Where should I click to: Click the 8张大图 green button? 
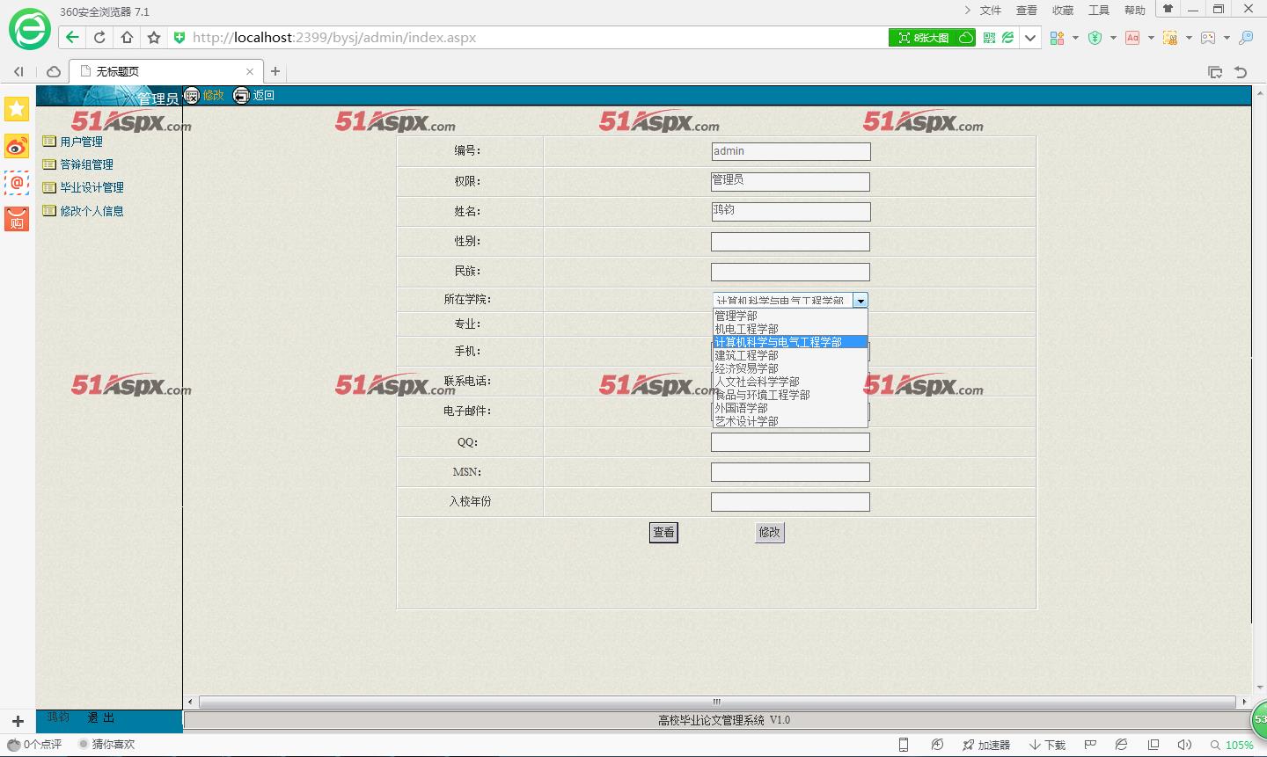click(932, 38)
